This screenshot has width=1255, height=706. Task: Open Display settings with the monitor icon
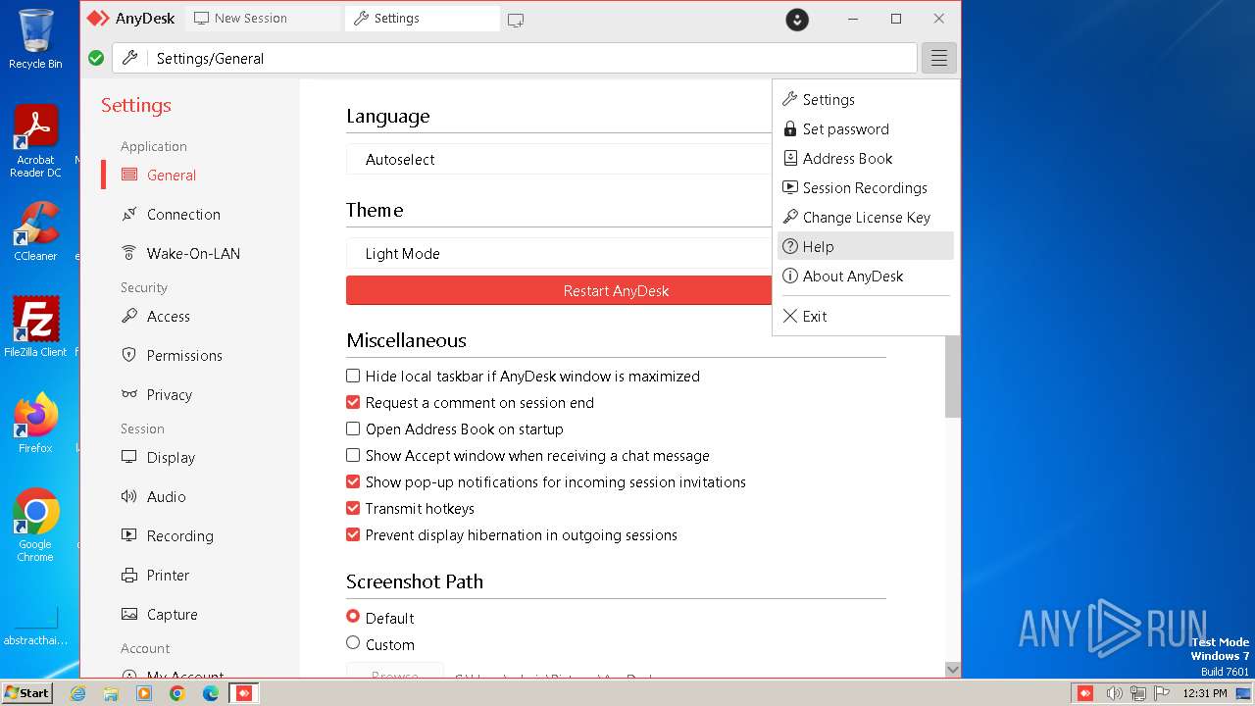(129, 457)
